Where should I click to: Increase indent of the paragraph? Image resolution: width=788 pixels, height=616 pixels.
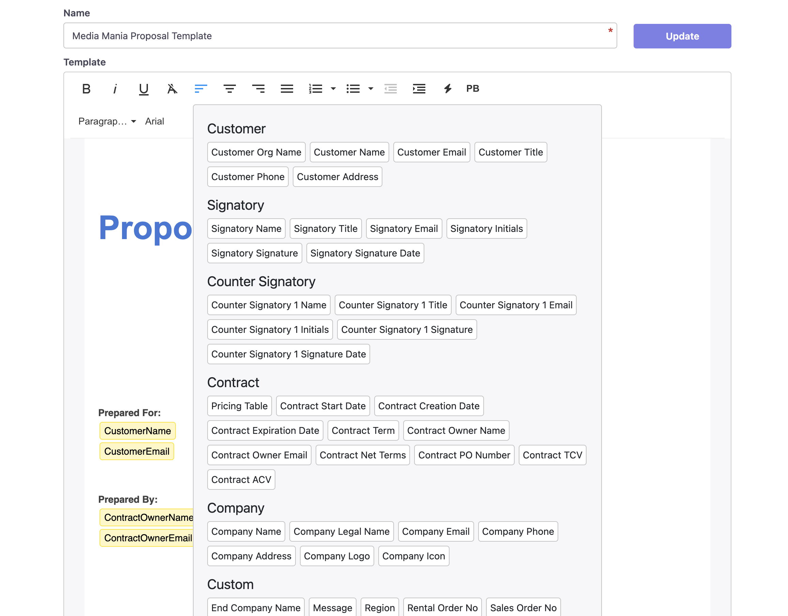(419, 88)
